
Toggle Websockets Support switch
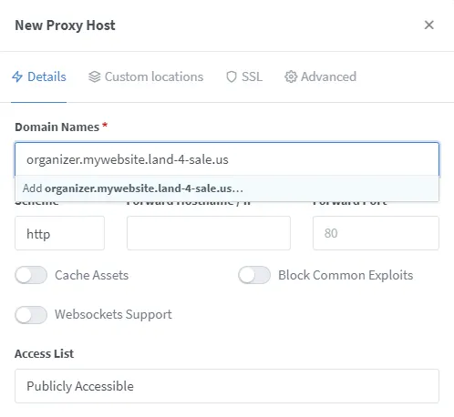31,315
